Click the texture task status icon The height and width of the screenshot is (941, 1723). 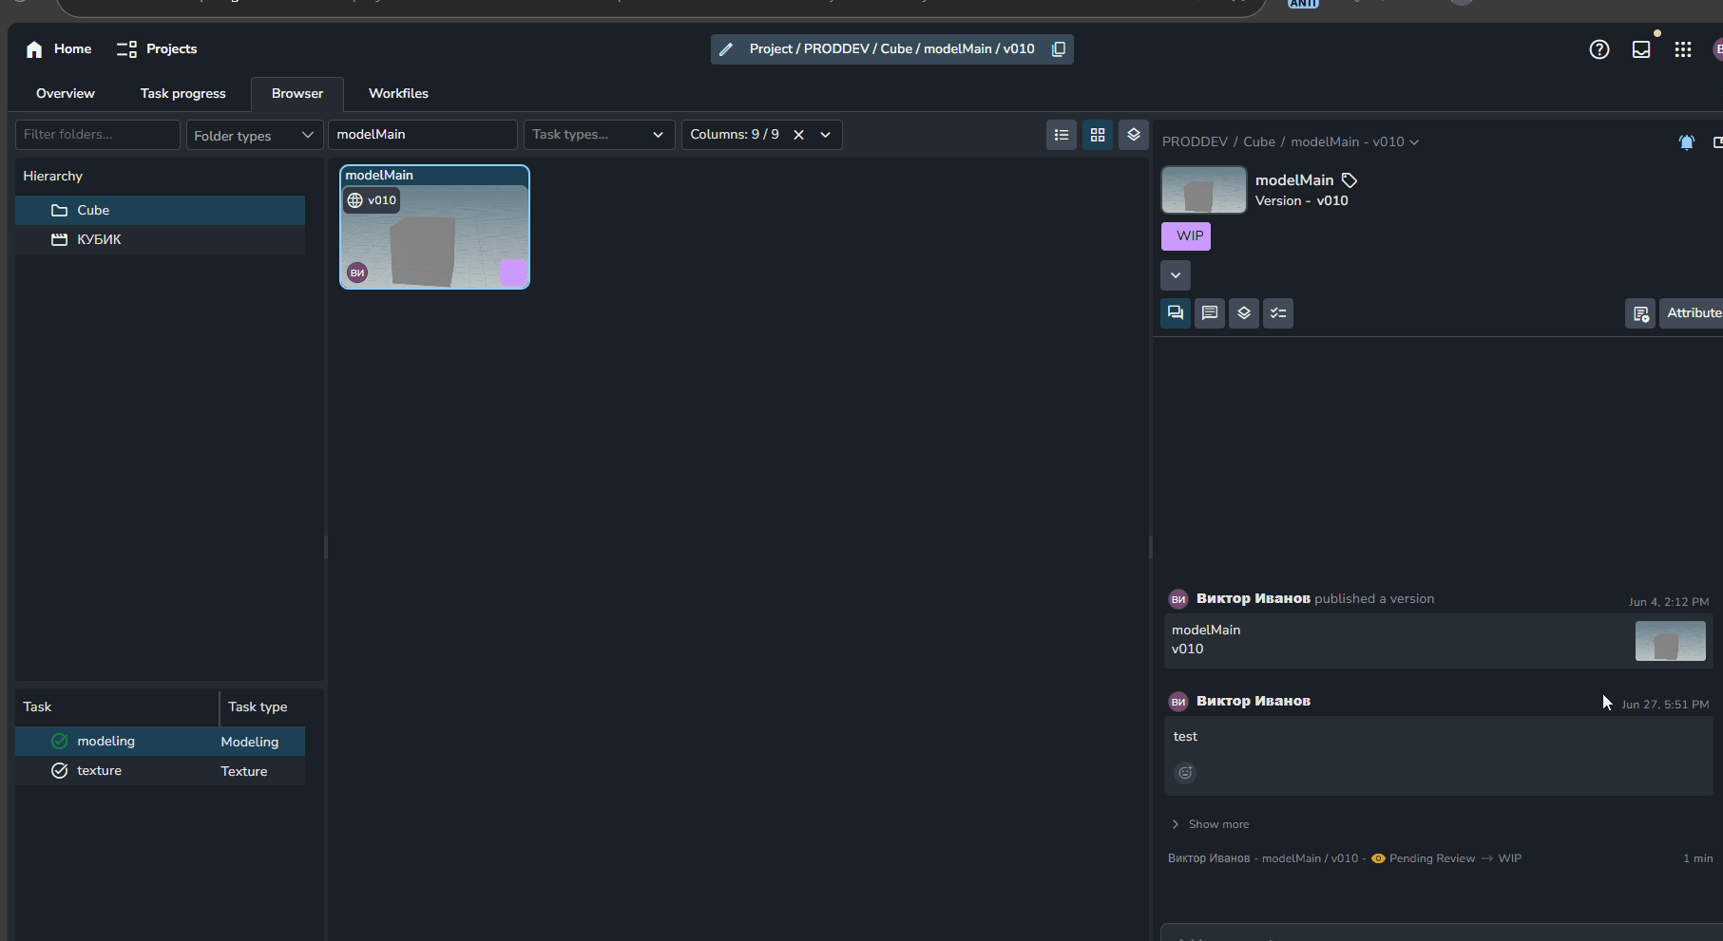(60, 771)
